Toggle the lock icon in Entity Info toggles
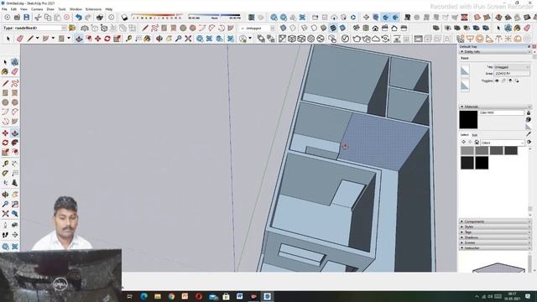537x302 pixels. [503, 81]
